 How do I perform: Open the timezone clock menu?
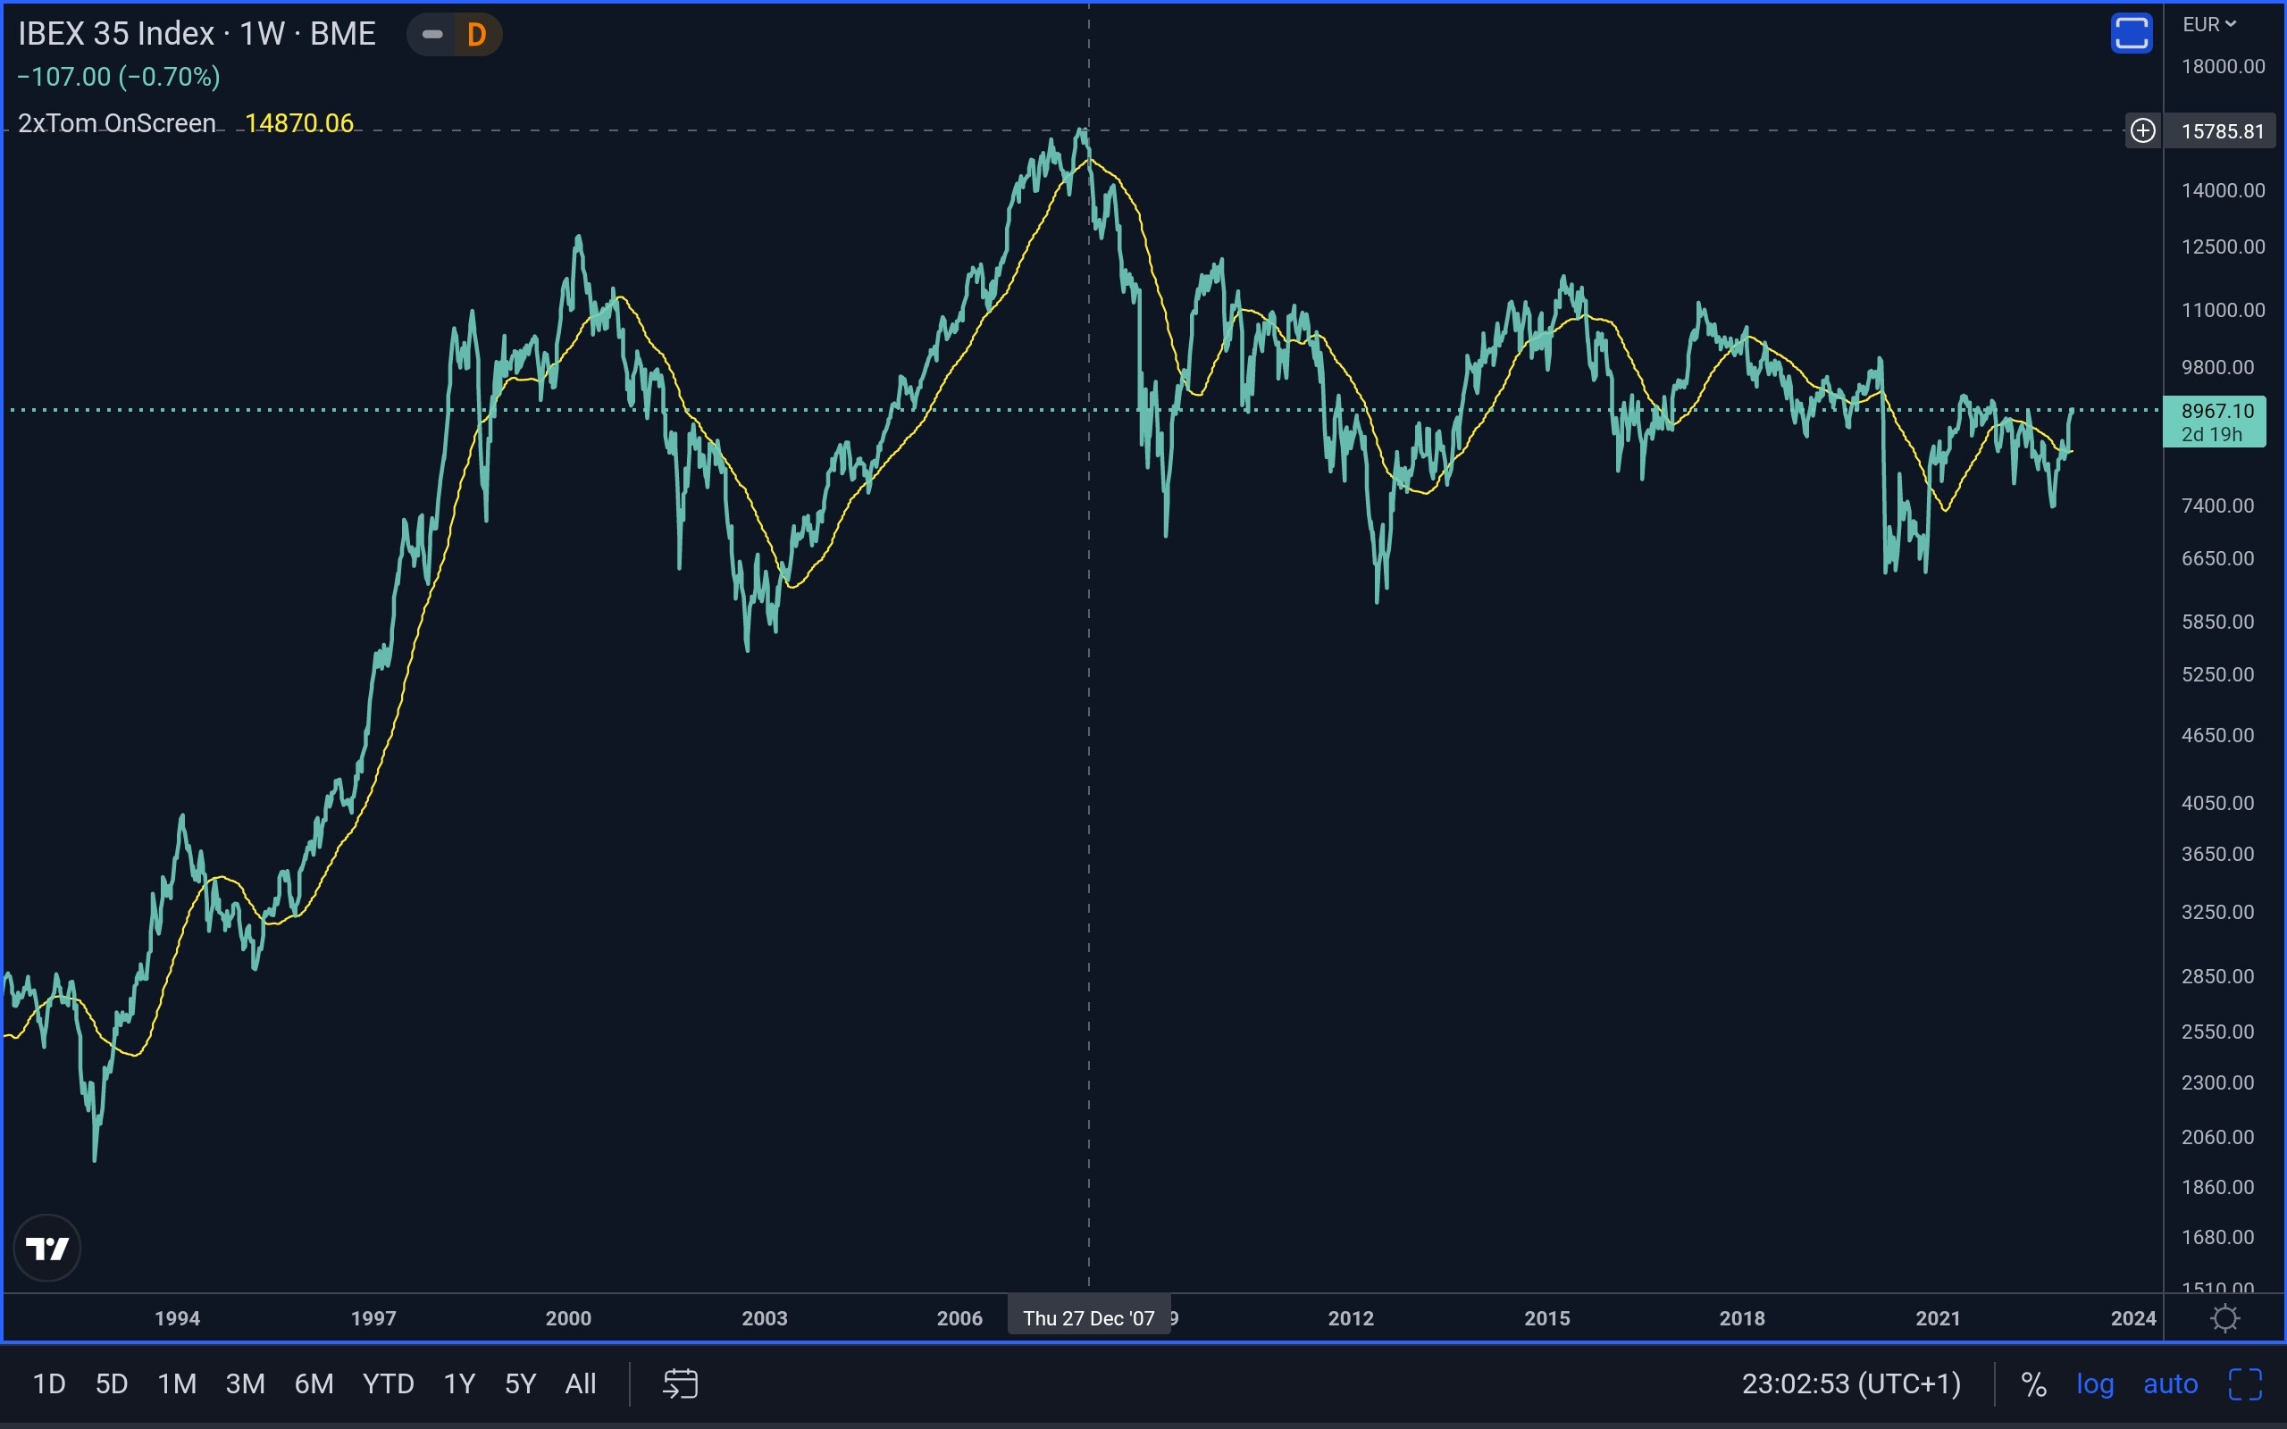1850,1383
